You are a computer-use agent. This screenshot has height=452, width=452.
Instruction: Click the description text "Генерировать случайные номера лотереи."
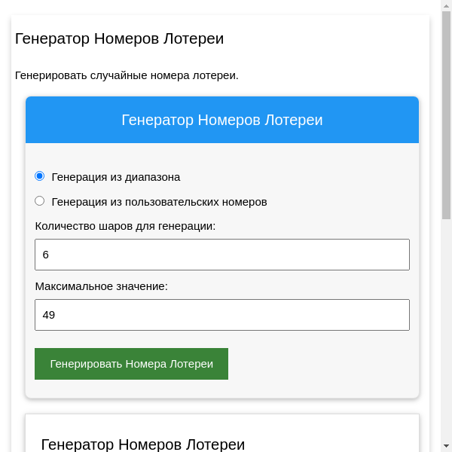pyautogui.click(x=127, y=75)
